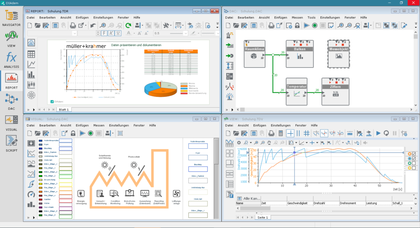The width and height of the screenshot is (420, 228).
Task: Open the Messen menu in the DAC window
Action: pyautogui.click(x=297, y=17)
